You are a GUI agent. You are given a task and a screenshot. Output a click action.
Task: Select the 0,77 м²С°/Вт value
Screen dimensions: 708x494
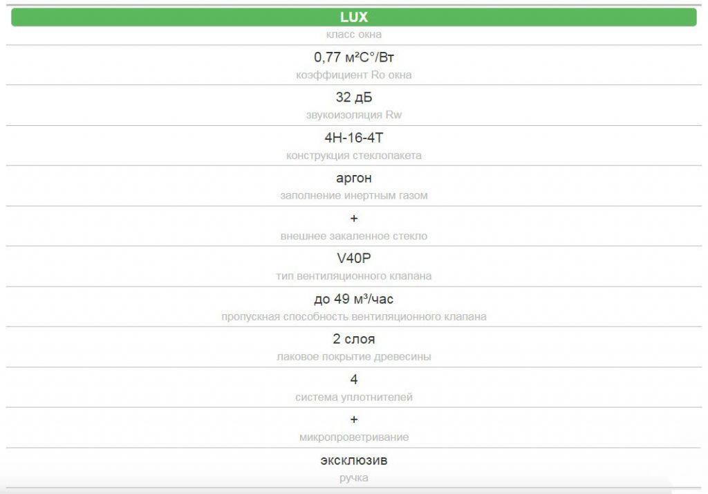pos(354,57)
